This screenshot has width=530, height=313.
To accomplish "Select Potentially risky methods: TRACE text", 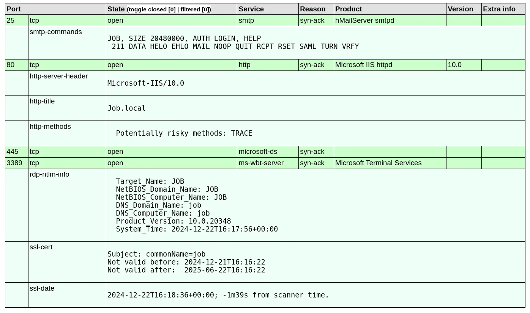I will pos(184,133).
